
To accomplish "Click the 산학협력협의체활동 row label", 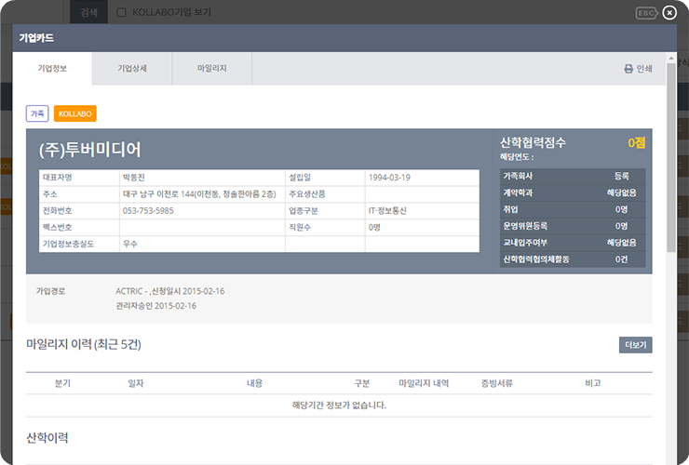I will (536, 259).
